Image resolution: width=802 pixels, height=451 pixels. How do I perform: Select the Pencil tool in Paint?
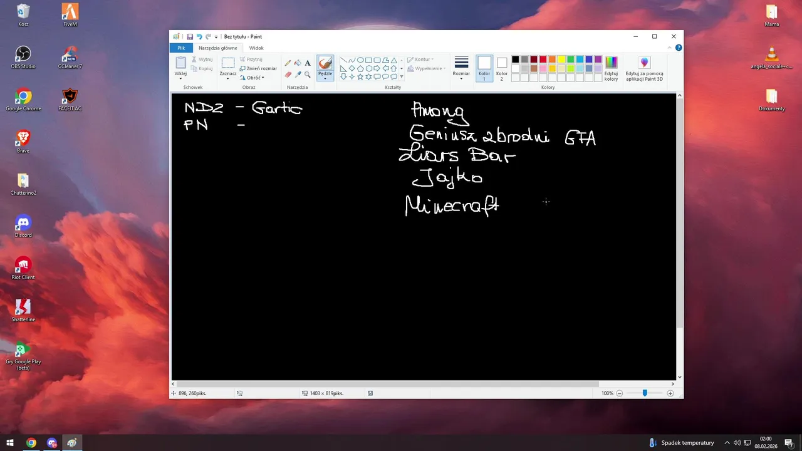(288, 63)
